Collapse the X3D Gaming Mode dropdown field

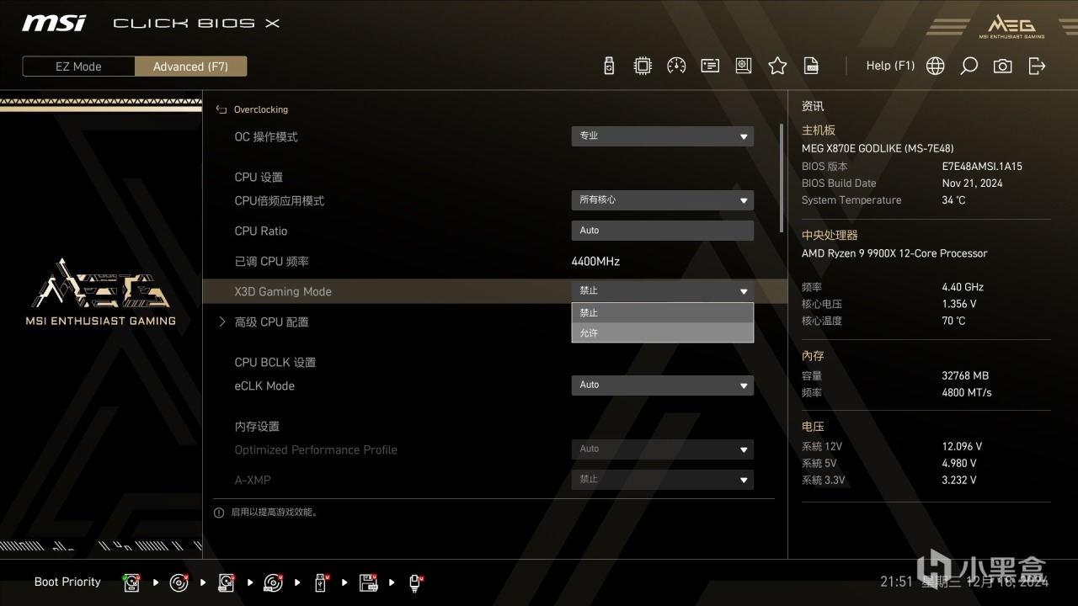pos(662,291)
